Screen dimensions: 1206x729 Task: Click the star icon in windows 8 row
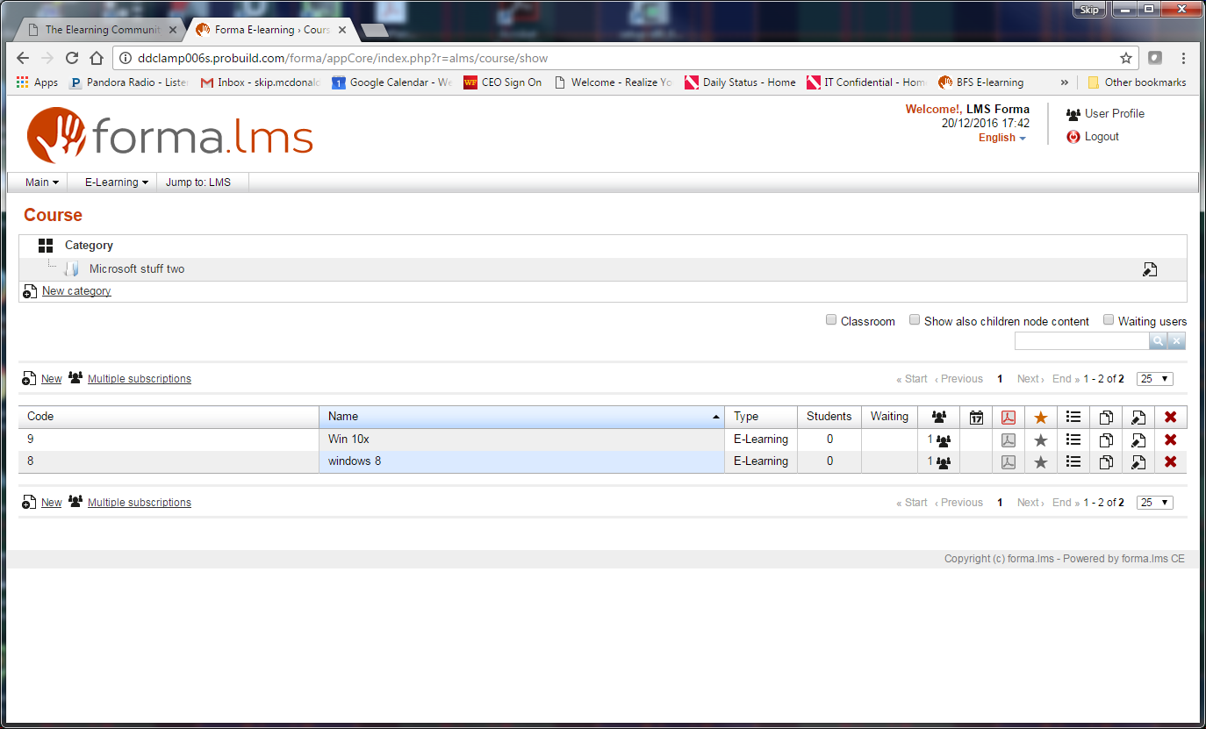1041,462
